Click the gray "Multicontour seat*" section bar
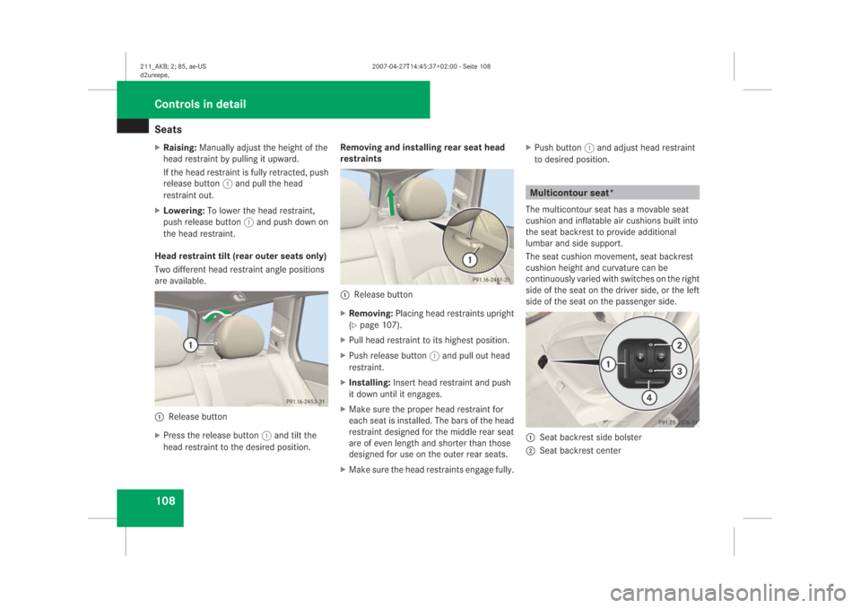 613,193
